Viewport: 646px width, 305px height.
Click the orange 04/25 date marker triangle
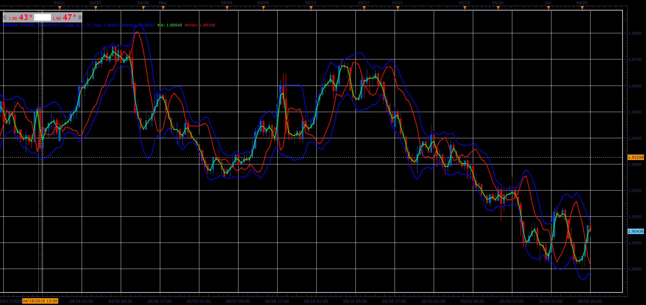[96, 7]
